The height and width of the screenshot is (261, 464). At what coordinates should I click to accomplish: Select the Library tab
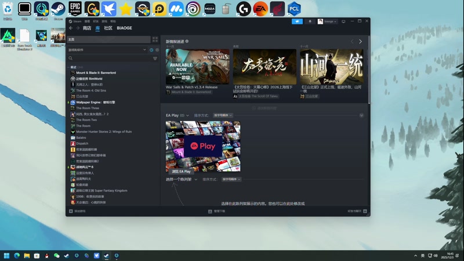(x=97, y=28)
